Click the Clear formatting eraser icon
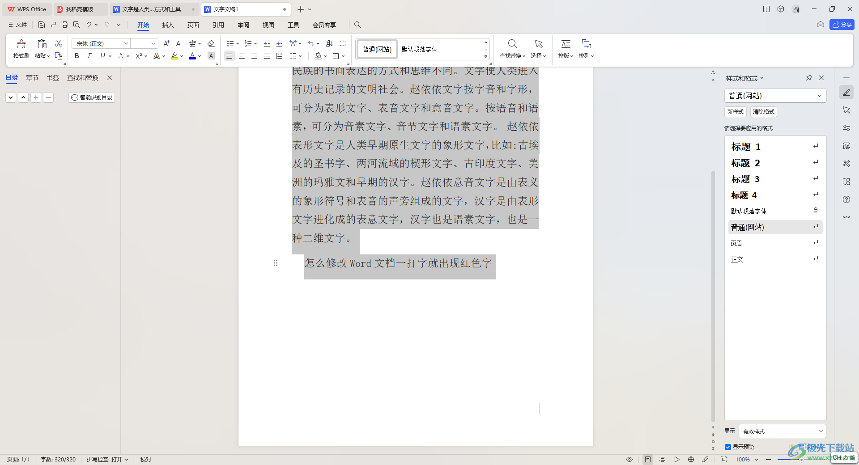This screenshot has height=465, width=859. [x=211, y=43]
